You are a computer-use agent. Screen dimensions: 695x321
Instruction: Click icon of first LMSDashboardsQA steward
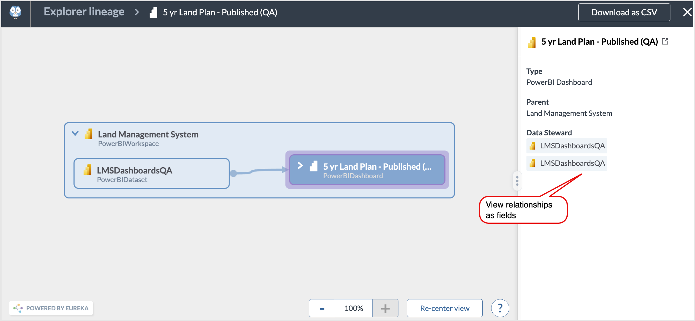coord(532,146)
